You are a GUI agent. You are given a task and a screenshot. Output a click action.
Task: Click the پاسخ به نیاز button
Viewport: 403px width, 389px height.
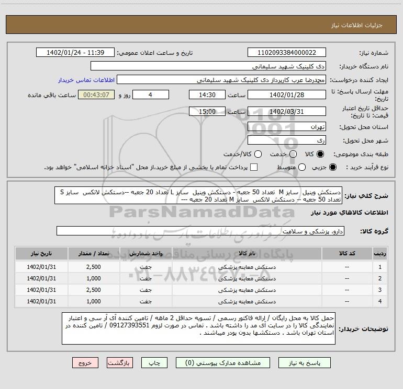(x=305, y=363)
